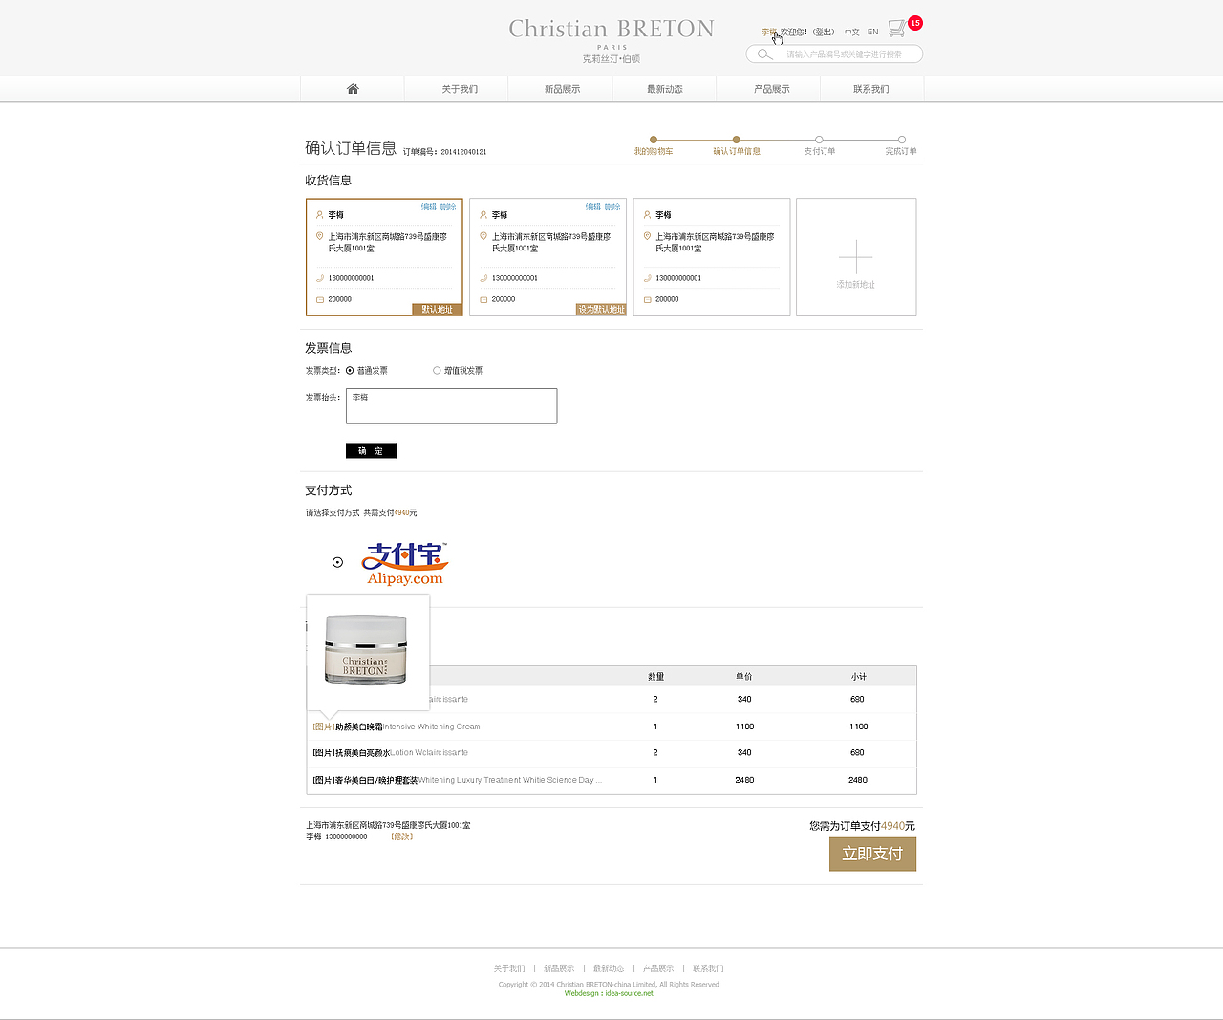Click the 单价 column header
The image size is (1223, 1020).
[x=743, y=677]
